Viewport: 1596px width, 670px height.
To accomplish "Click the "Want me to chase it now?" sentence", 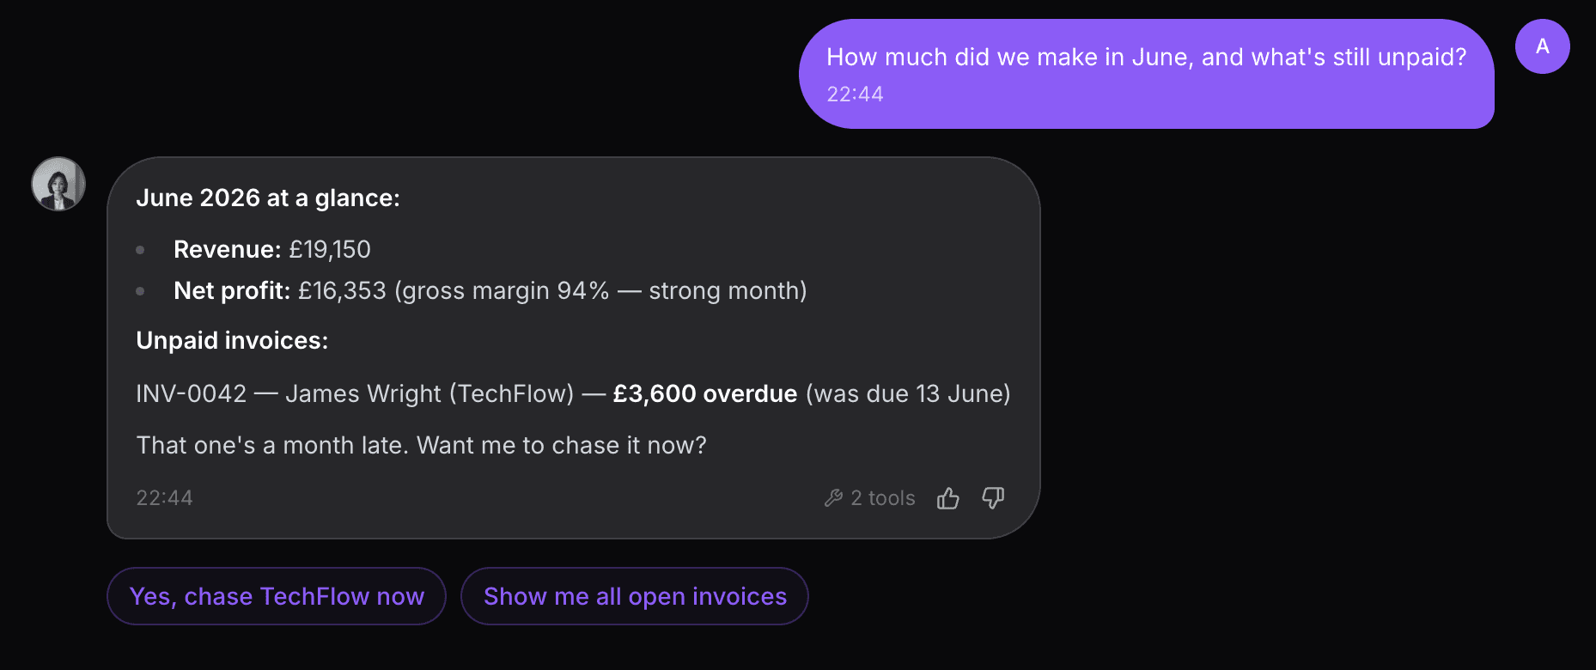I will point(562,446).
